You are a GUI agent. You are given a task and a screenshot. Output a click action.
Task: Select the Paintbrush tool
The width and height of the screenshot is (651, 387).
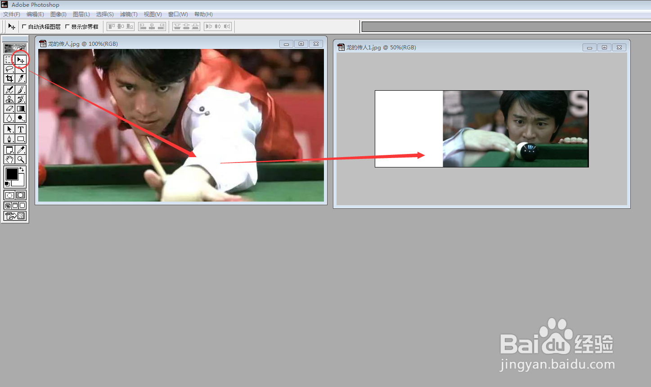[21, 90]
